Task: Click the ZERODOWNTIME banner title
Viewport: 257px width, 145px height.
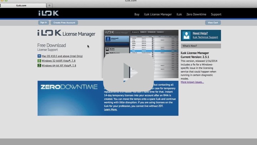Action: tap(69, 87)
